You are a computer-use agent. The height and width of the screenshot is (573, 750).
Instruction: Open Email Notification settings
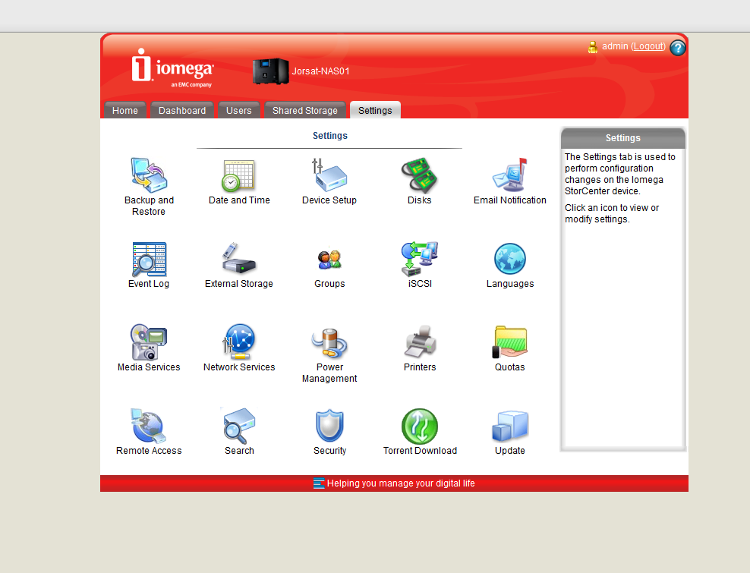click(509, 176)
